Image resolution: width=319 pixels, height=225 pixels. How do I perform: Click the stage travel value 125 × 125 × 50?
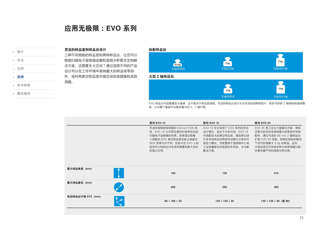(225, 201)
